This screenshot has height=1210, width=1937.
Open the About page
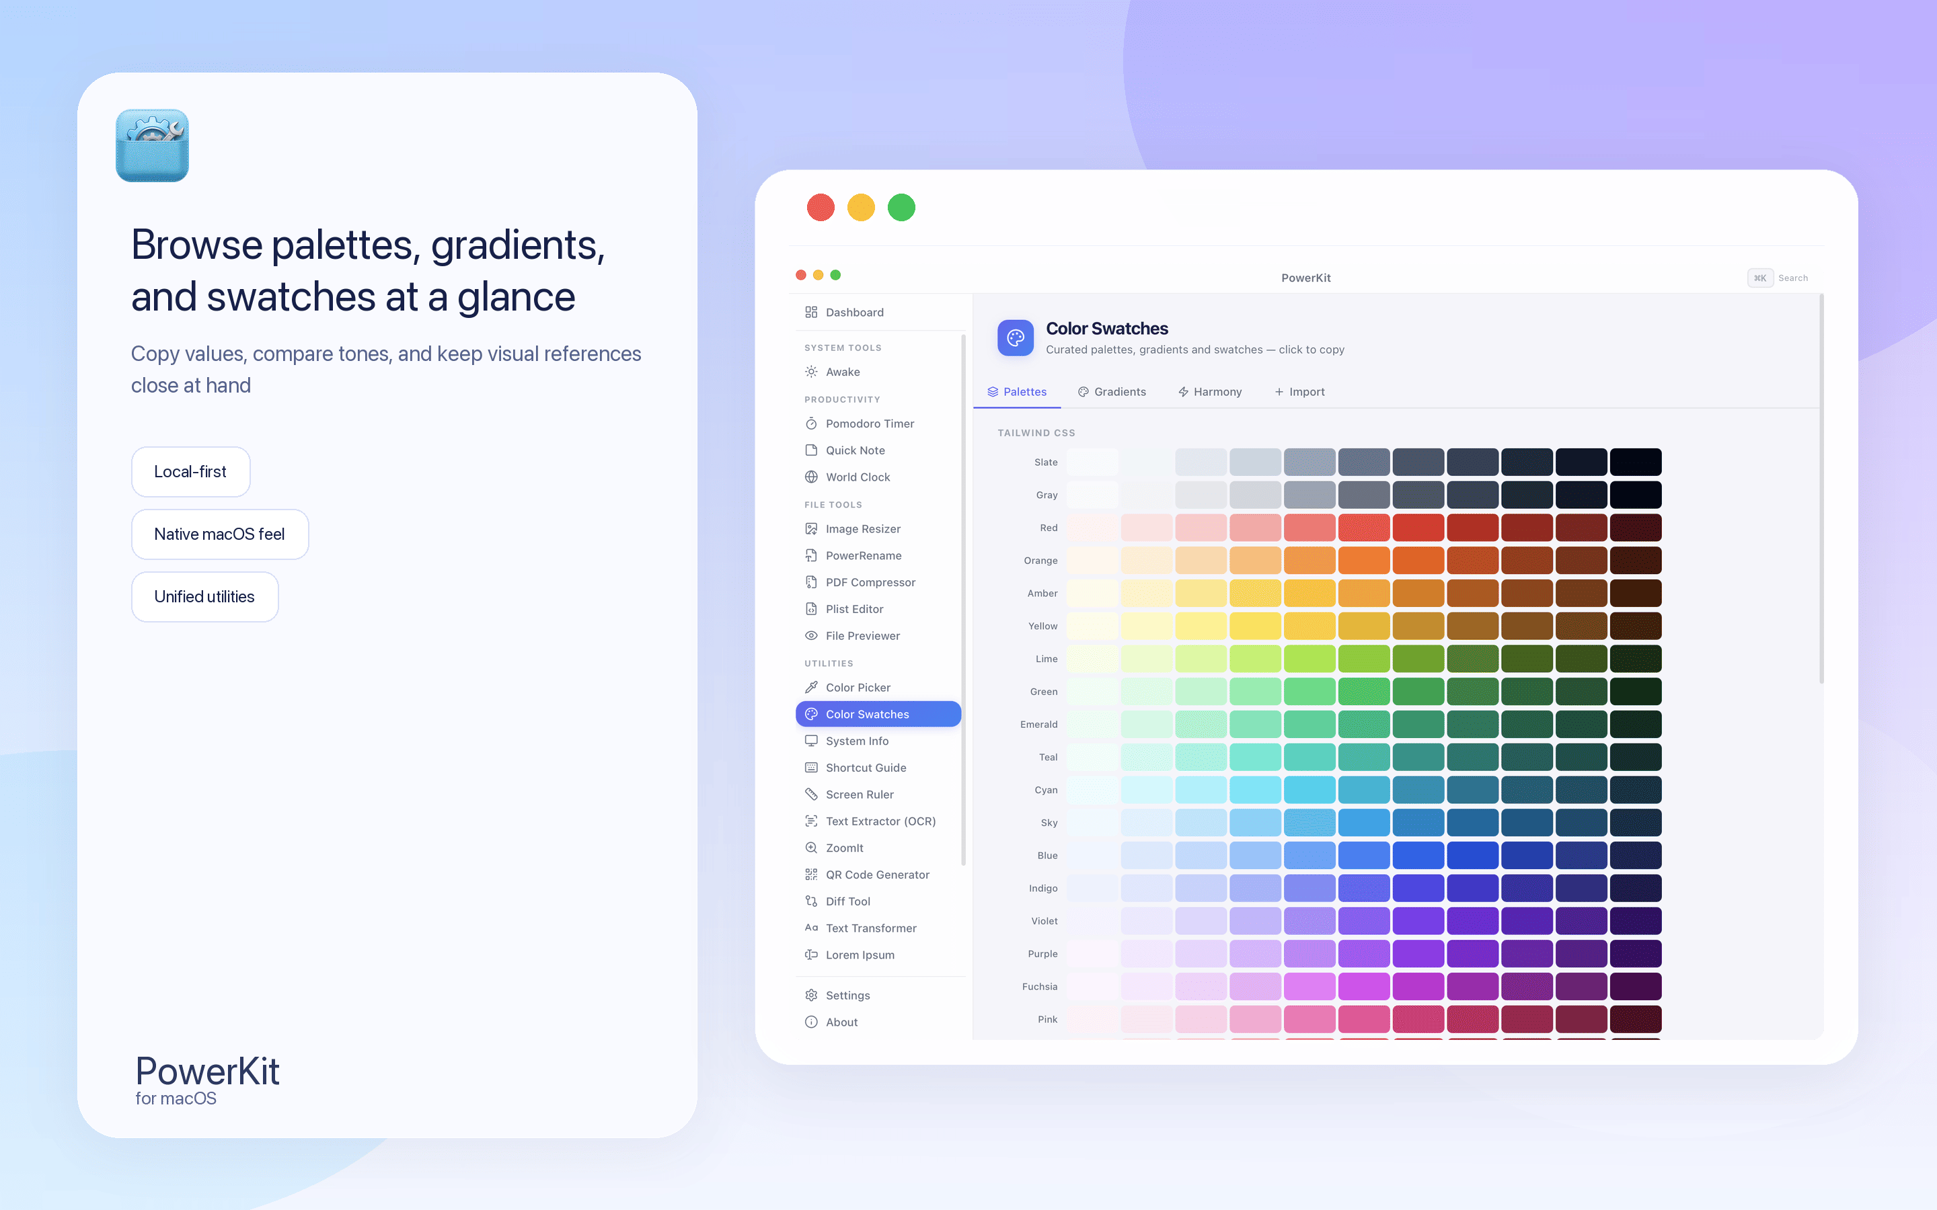click(841, 1022)
